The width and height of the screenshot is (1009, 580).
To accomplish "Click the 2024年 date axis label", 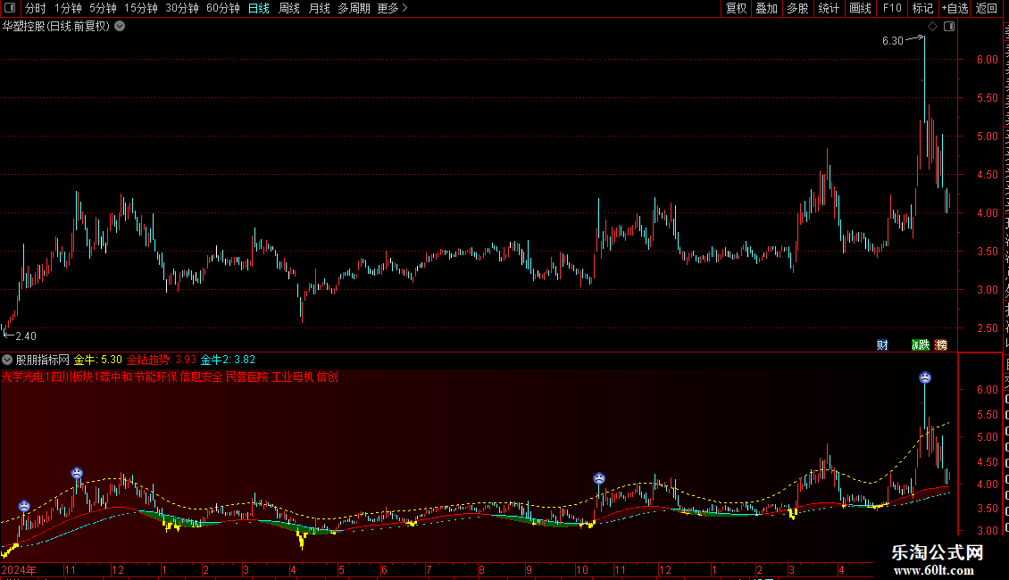I will [x=19, y=569].
